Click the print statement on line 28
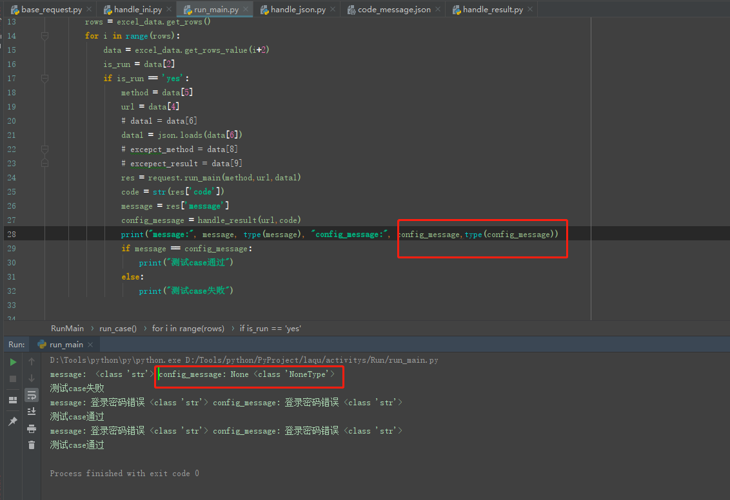This screenshot has width=730, height=500. pos(339,235)
